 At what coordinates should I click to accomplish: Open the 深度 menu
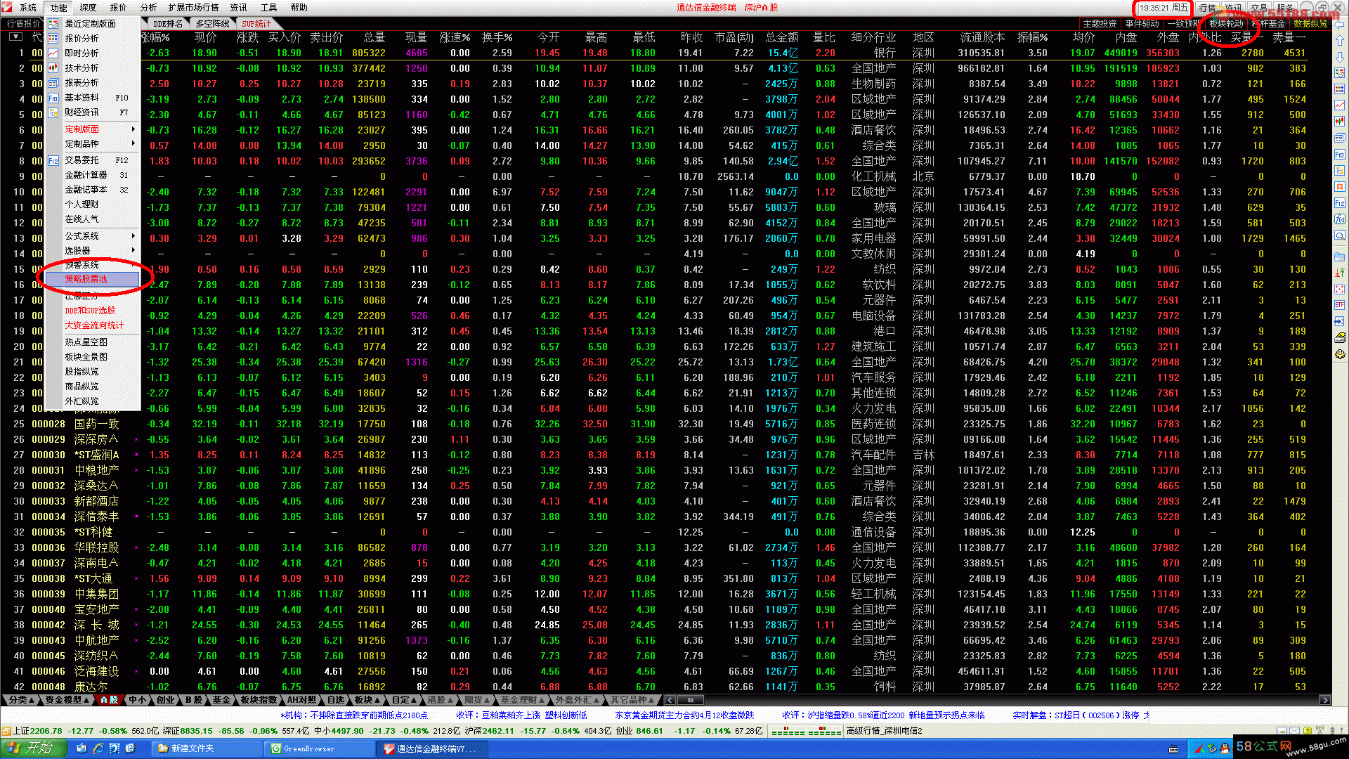coord(89,8)
